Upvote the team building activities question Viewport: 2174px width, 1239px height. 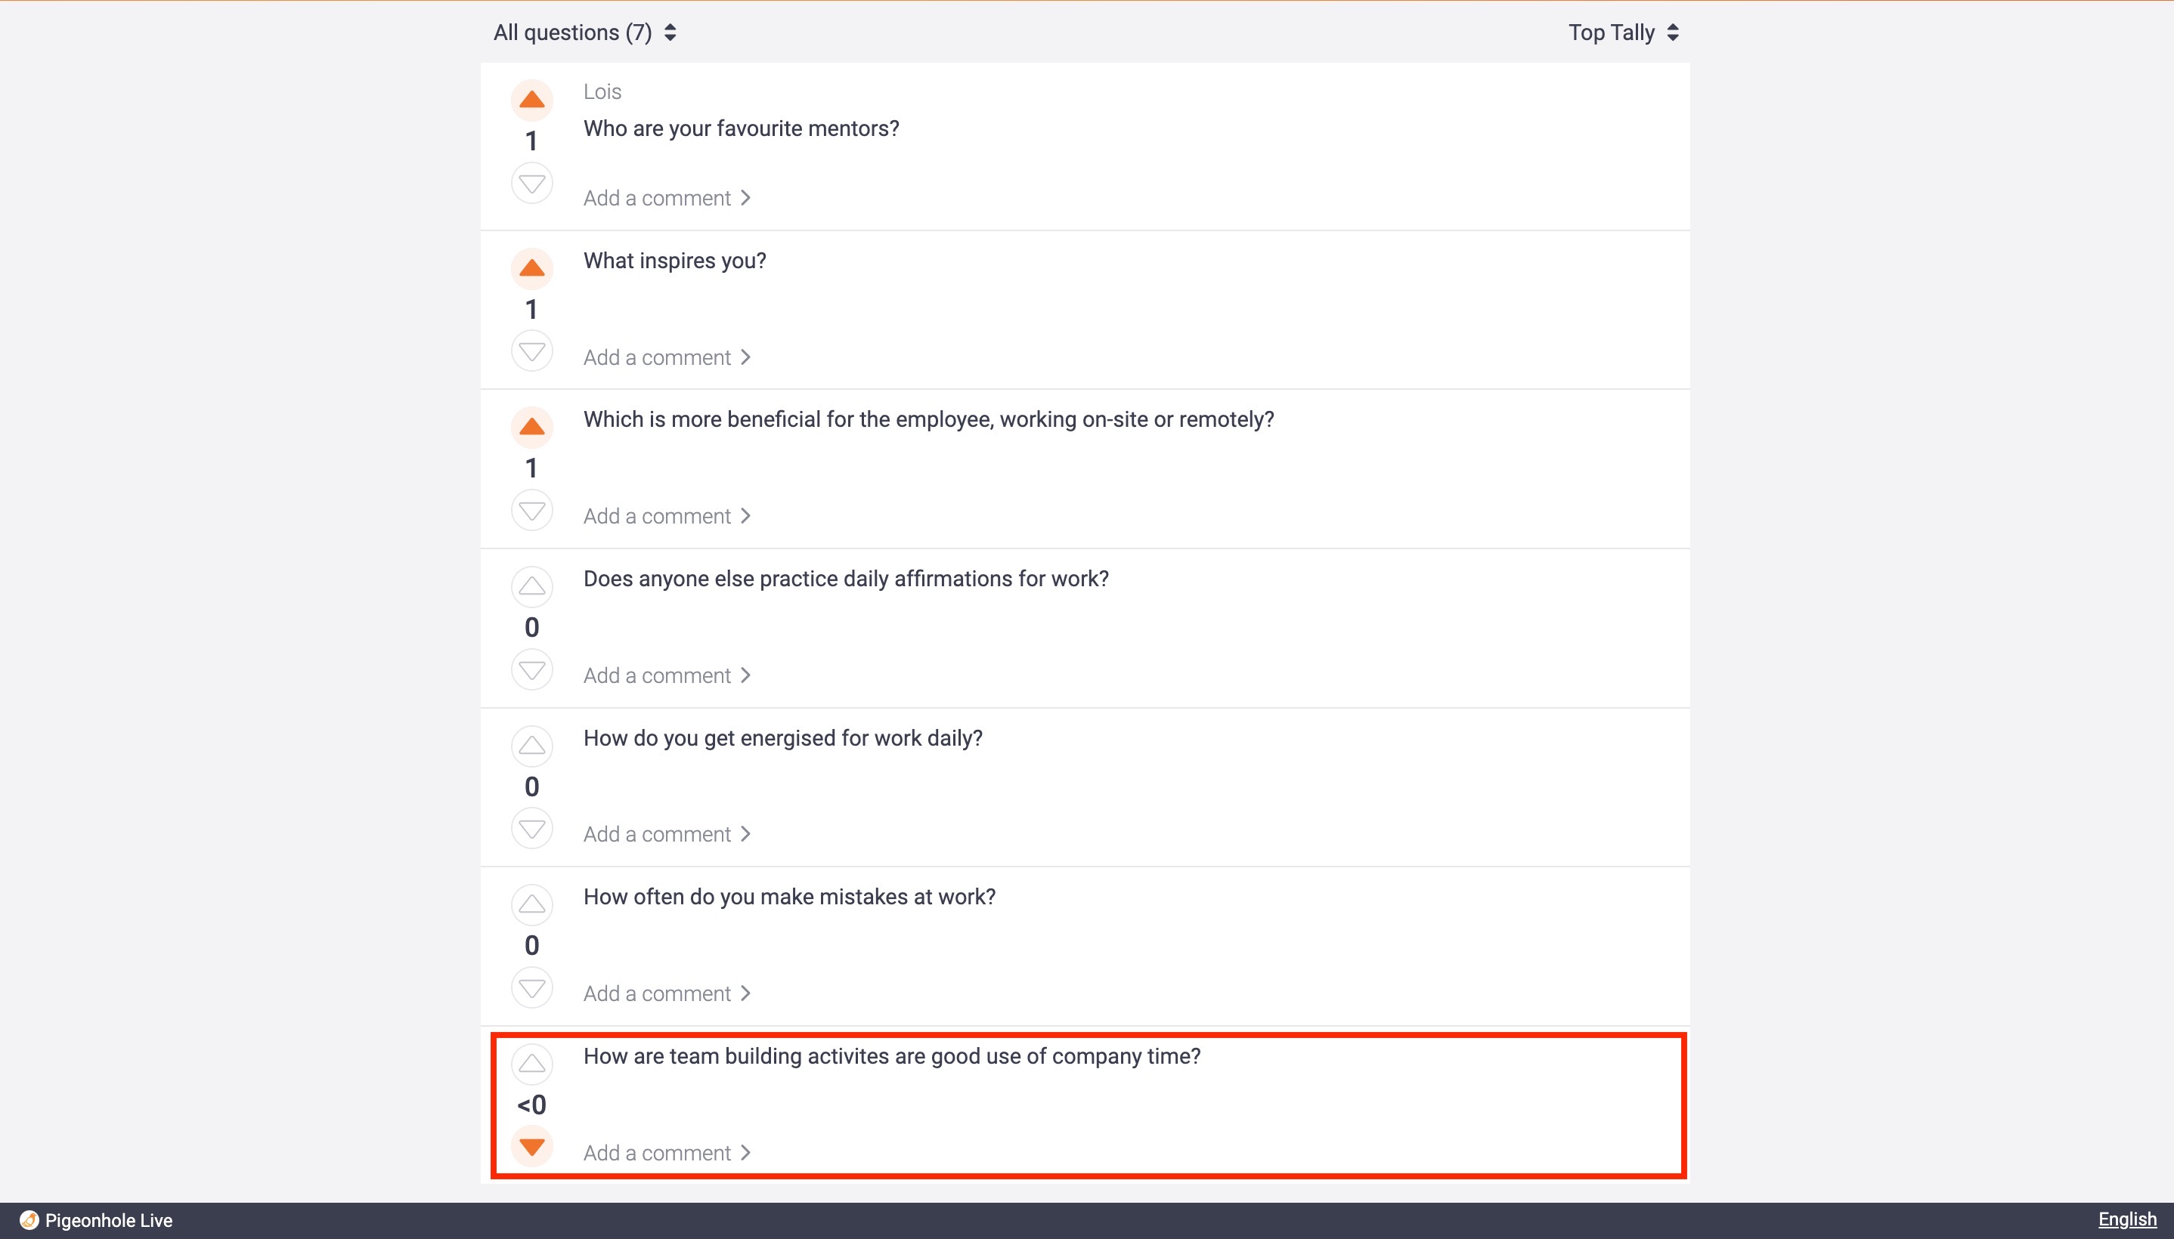click(x=532, y=1064)
